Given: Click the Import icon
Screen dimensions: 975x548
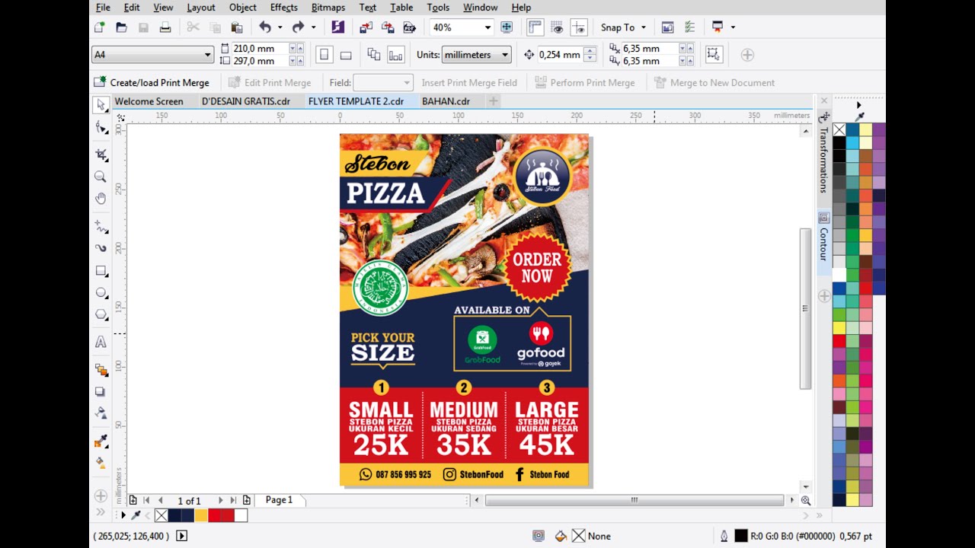Looking at the screenshot, I should point(366,27).
